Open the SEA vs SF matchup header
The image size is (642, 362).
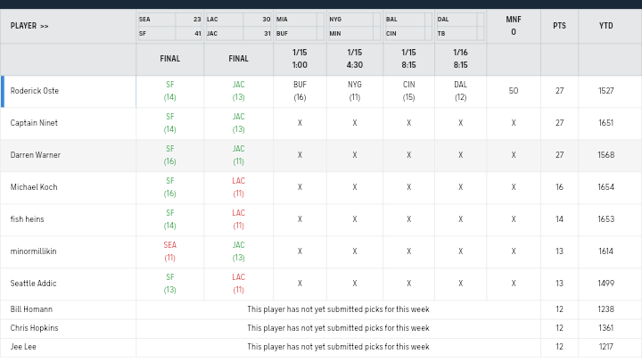coord(169,26)
